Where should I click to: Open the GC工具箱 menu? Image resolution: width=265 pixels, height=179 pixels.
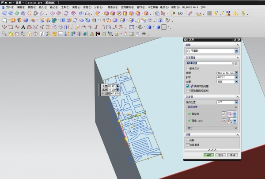153,7
